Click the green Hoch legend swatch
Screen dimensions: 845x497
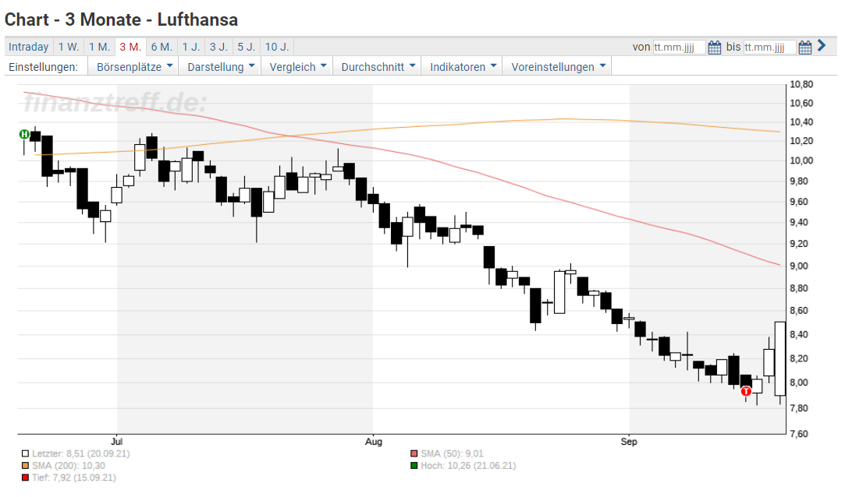(414, 465)
